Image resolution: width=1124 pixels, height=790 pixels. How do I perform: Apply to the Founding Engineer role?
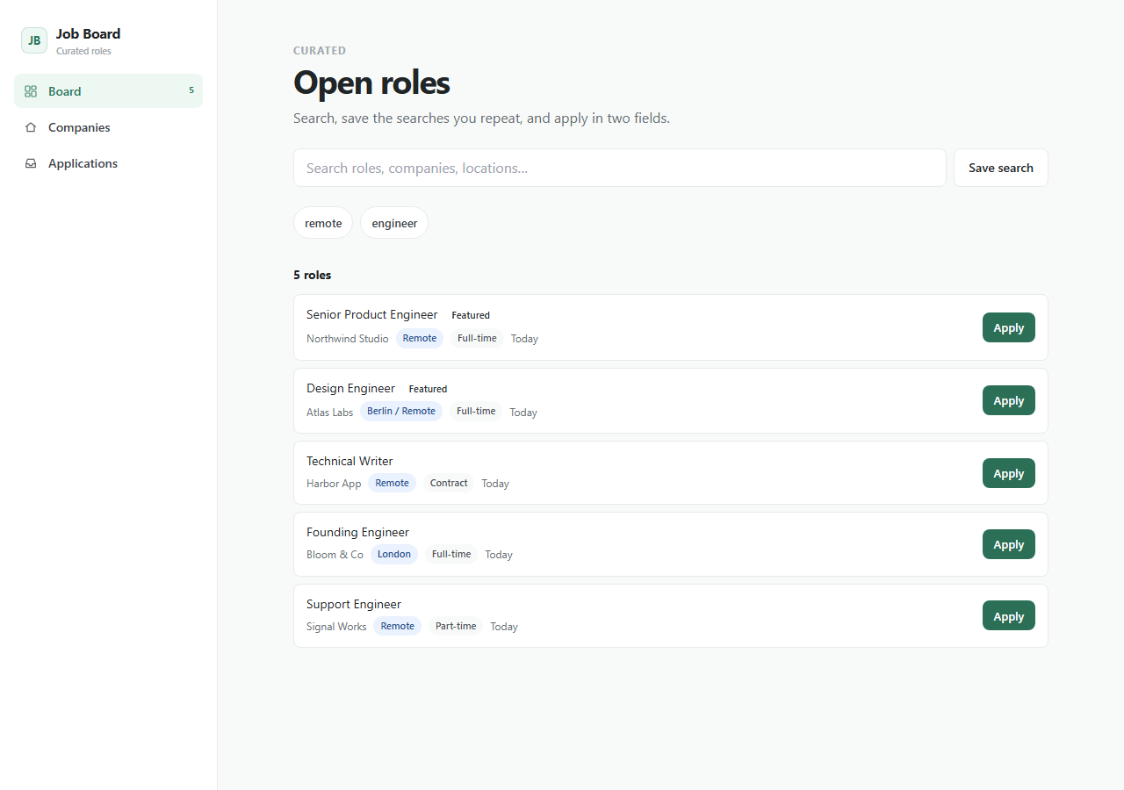click(x=1009, y=544)
